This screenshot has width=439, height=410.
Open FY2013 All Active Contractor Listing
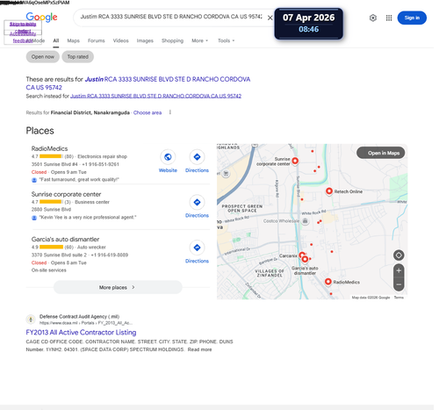[x=81, y=333]
